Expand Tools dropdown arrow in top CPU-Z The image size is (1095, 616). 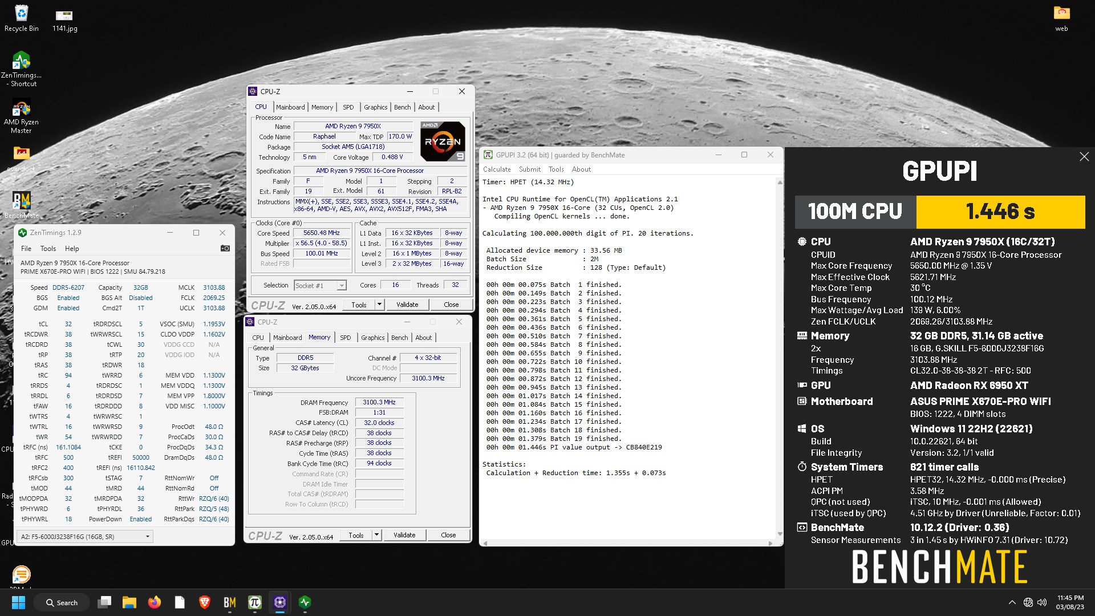click(x=379, y=305)
